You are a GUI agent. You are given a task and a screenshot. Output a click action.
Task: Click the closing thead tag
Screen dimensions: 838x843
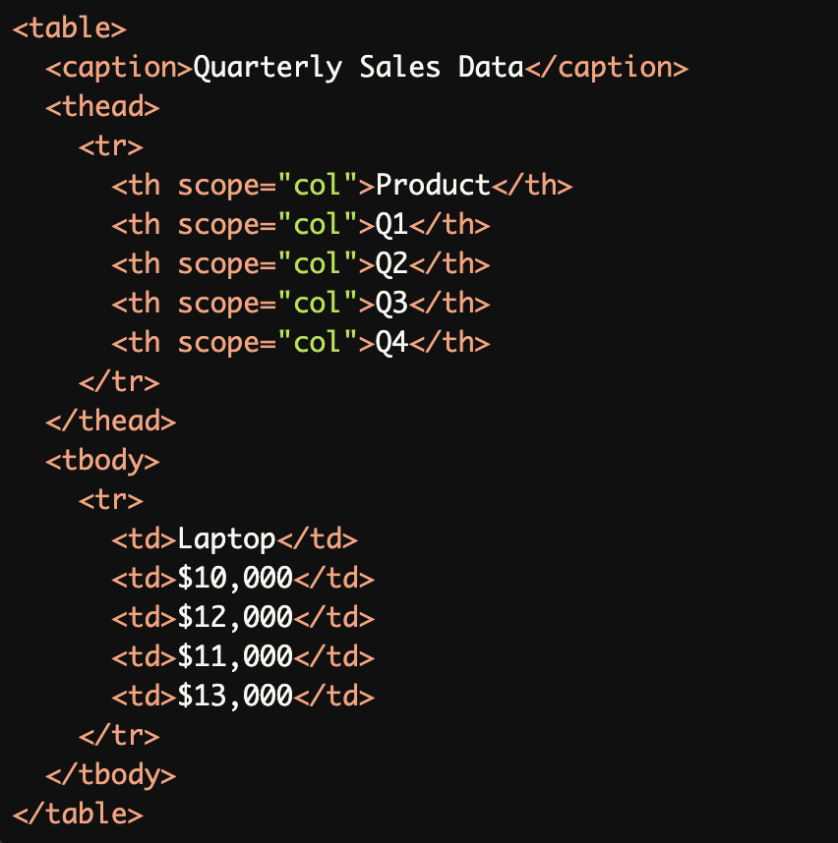[x=111, y=421]
